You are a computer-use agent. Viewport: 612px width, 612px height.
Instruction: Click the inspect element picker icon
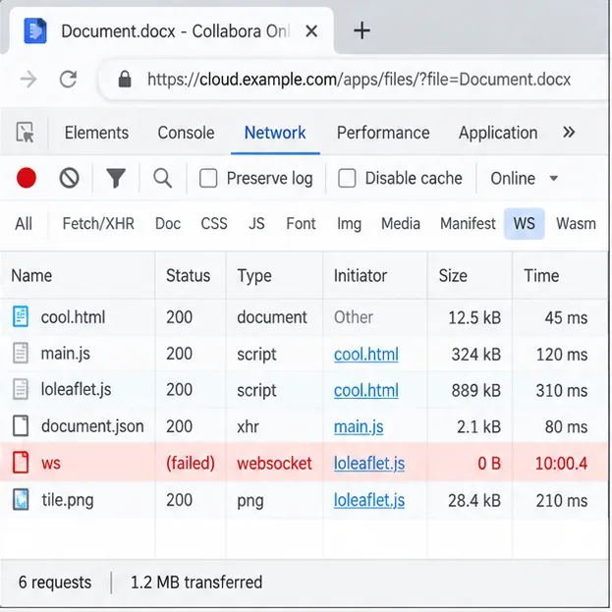26,133
